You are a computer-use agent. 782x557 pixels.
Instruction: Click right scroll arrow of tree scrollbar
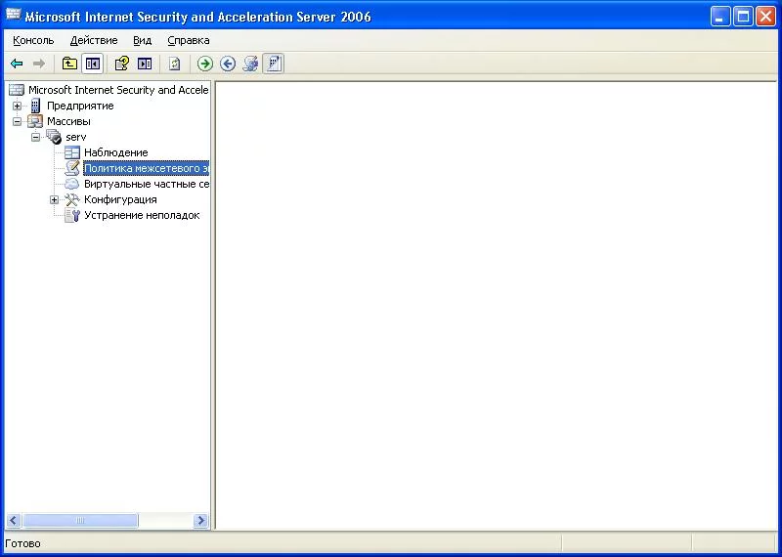pyautogui.click(x=200, y=521)
